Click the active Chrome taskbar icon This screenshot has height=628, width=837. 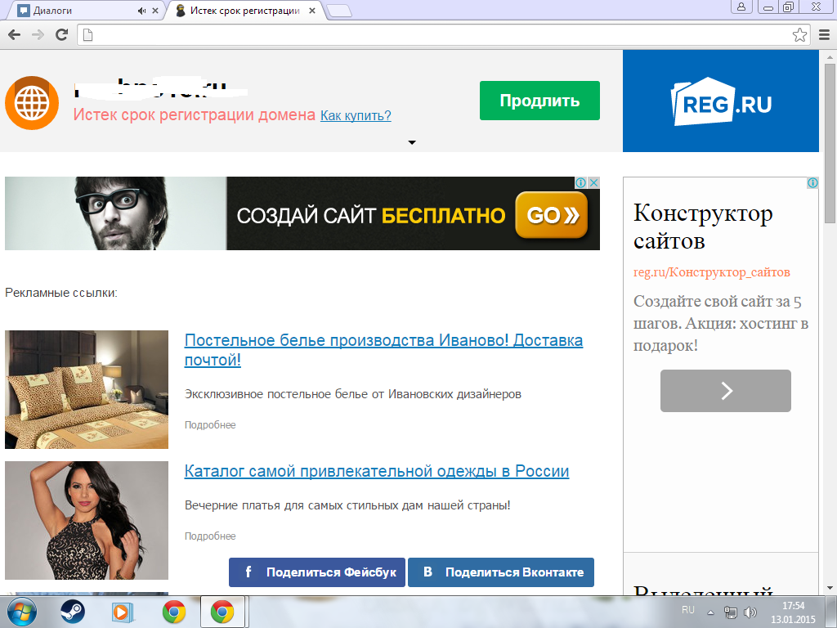click(x=222, y=612)
